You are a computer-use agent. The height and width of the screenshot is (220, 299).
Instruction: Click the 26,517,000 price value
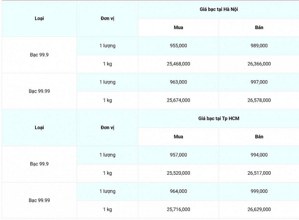tap(259, 173)
